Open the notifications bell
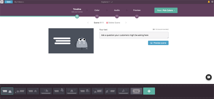This screenshot has height=99, width=214. (x=209, y=2)
